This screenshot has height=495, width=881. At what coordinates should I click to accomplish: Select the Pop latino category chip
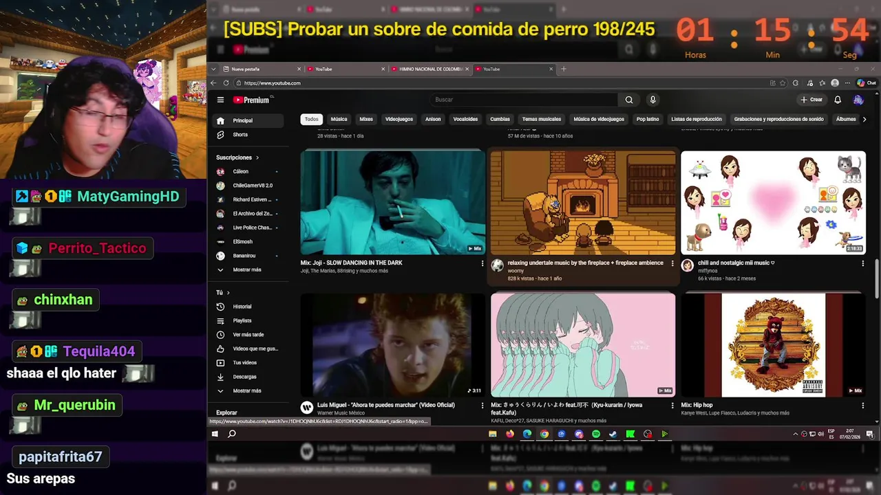click(648, 119)
